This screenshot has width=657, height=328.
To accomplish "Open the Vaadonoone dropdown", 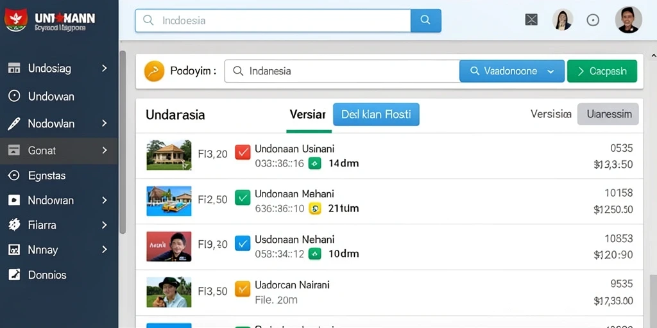I will pyautogui.click(x=512, y=71).
